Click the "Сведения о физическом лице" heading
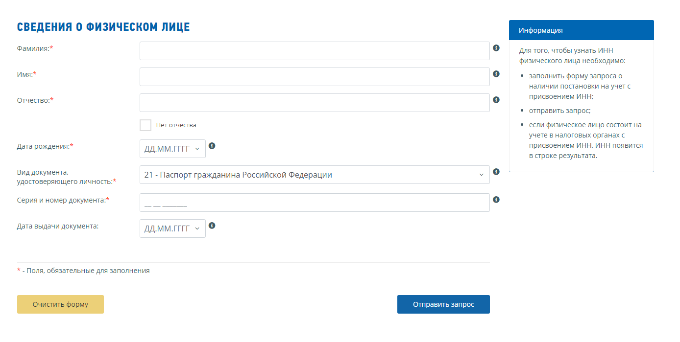The width and height of the screenshot is (680, 342). tap(103, 27)
